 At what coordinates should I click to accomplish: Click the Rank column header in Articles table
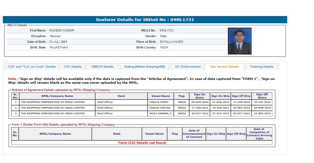click(x=121, y=96)
